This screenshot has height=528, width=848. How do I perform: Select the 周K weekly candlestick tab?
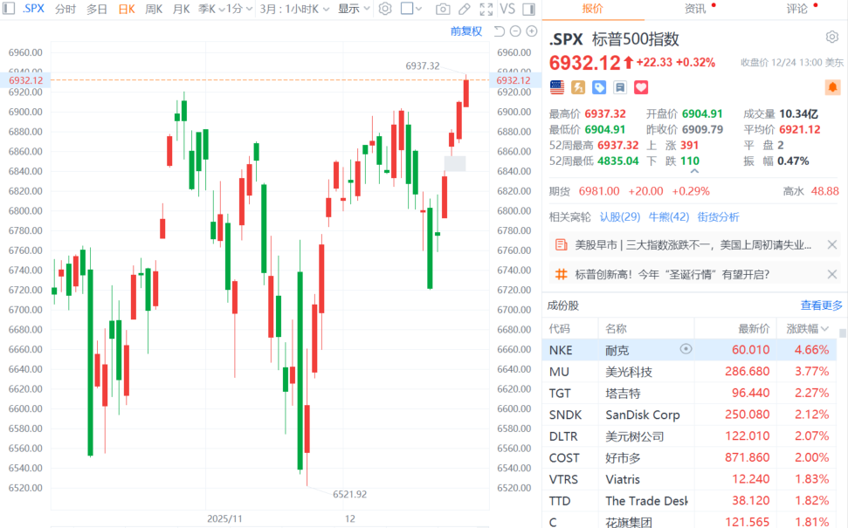point(154,9)
